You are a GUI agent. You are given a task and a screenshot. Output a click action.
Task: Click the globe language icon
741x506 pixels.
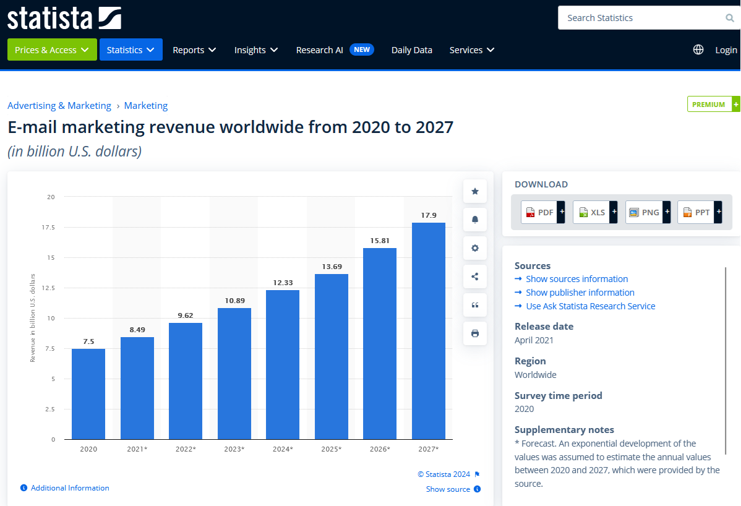pyautogui.click(x=698, y=50)
